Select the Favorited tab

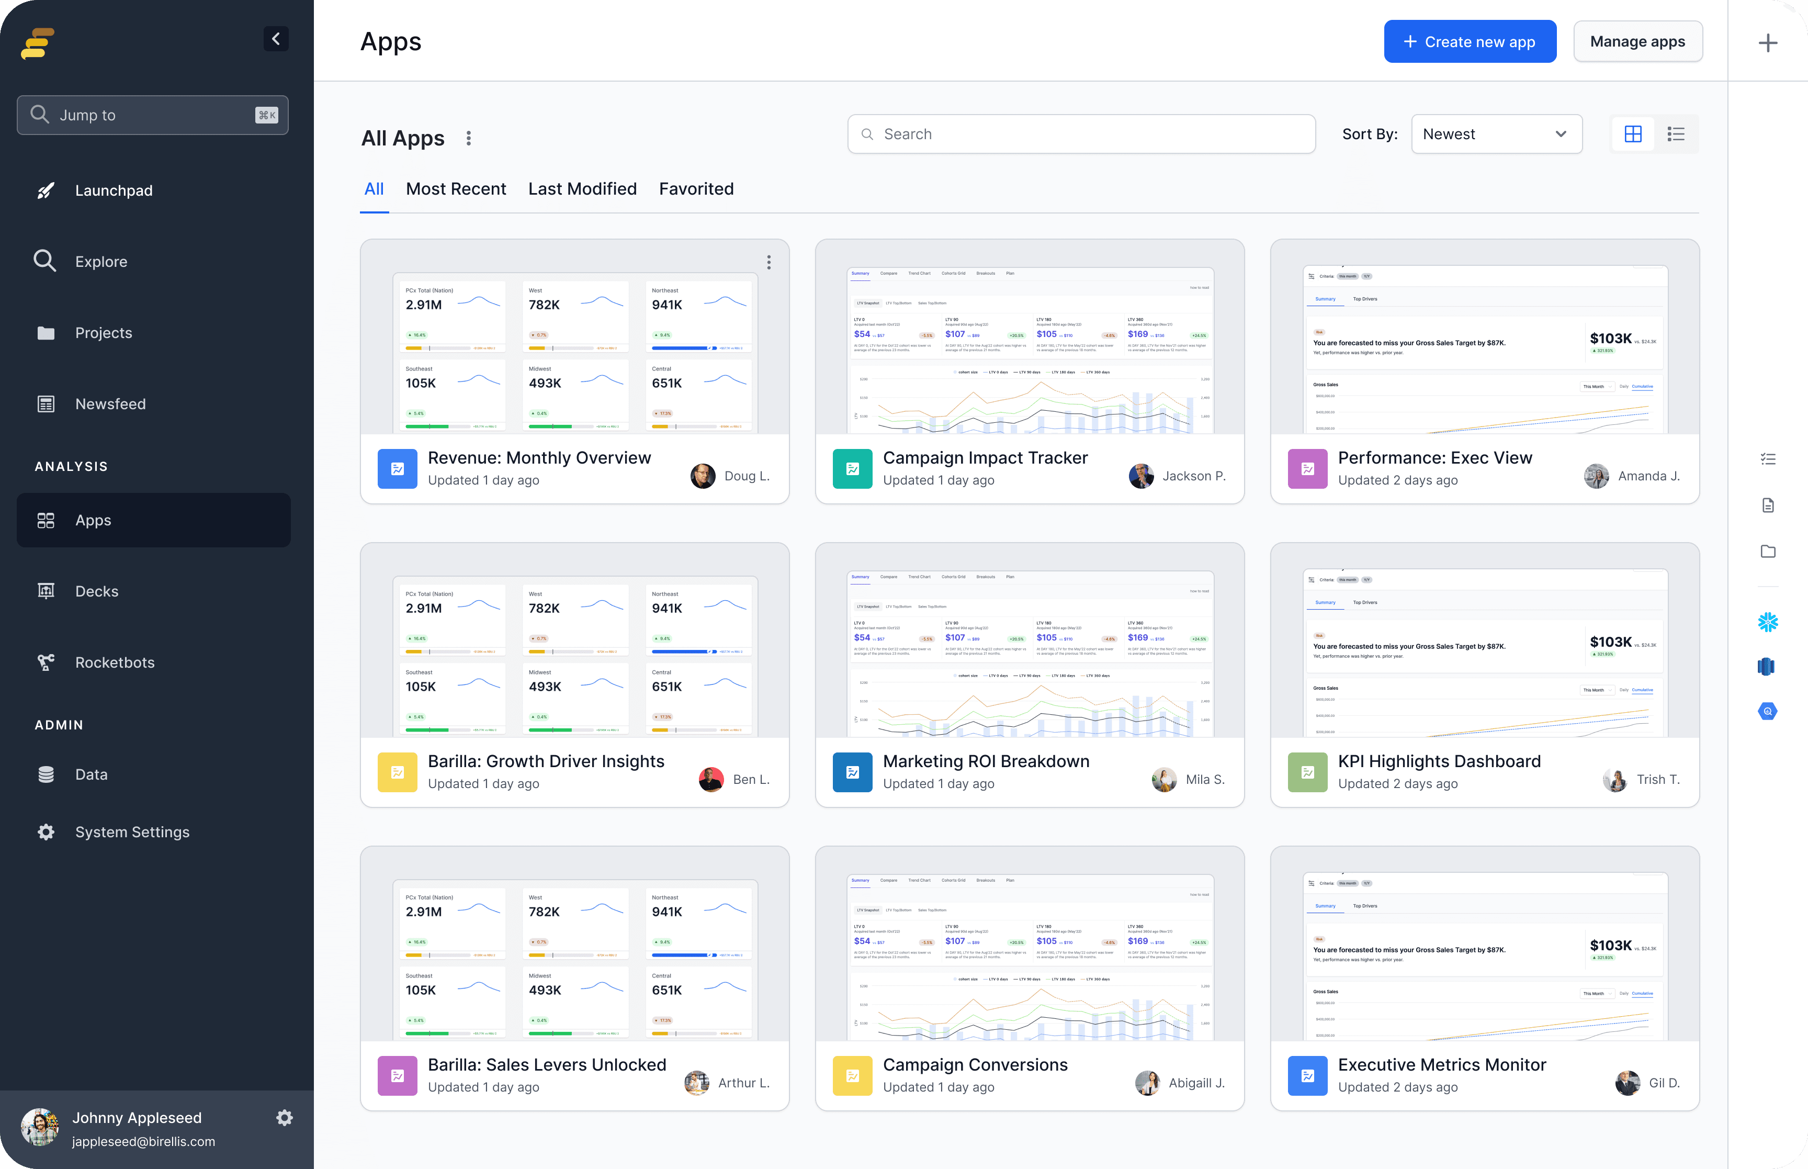pyautogui.click(x=696, y=189)
